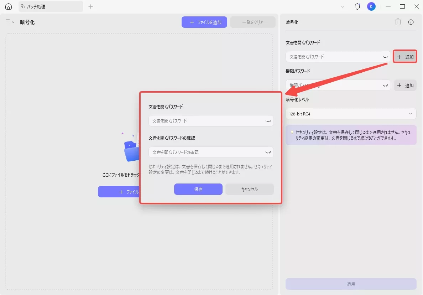423x295 pixels.
Task: Cancel the dialog with キャンセル
Action: (249, 189)
